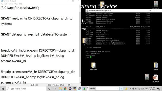Click ENG language indicator

146,89
